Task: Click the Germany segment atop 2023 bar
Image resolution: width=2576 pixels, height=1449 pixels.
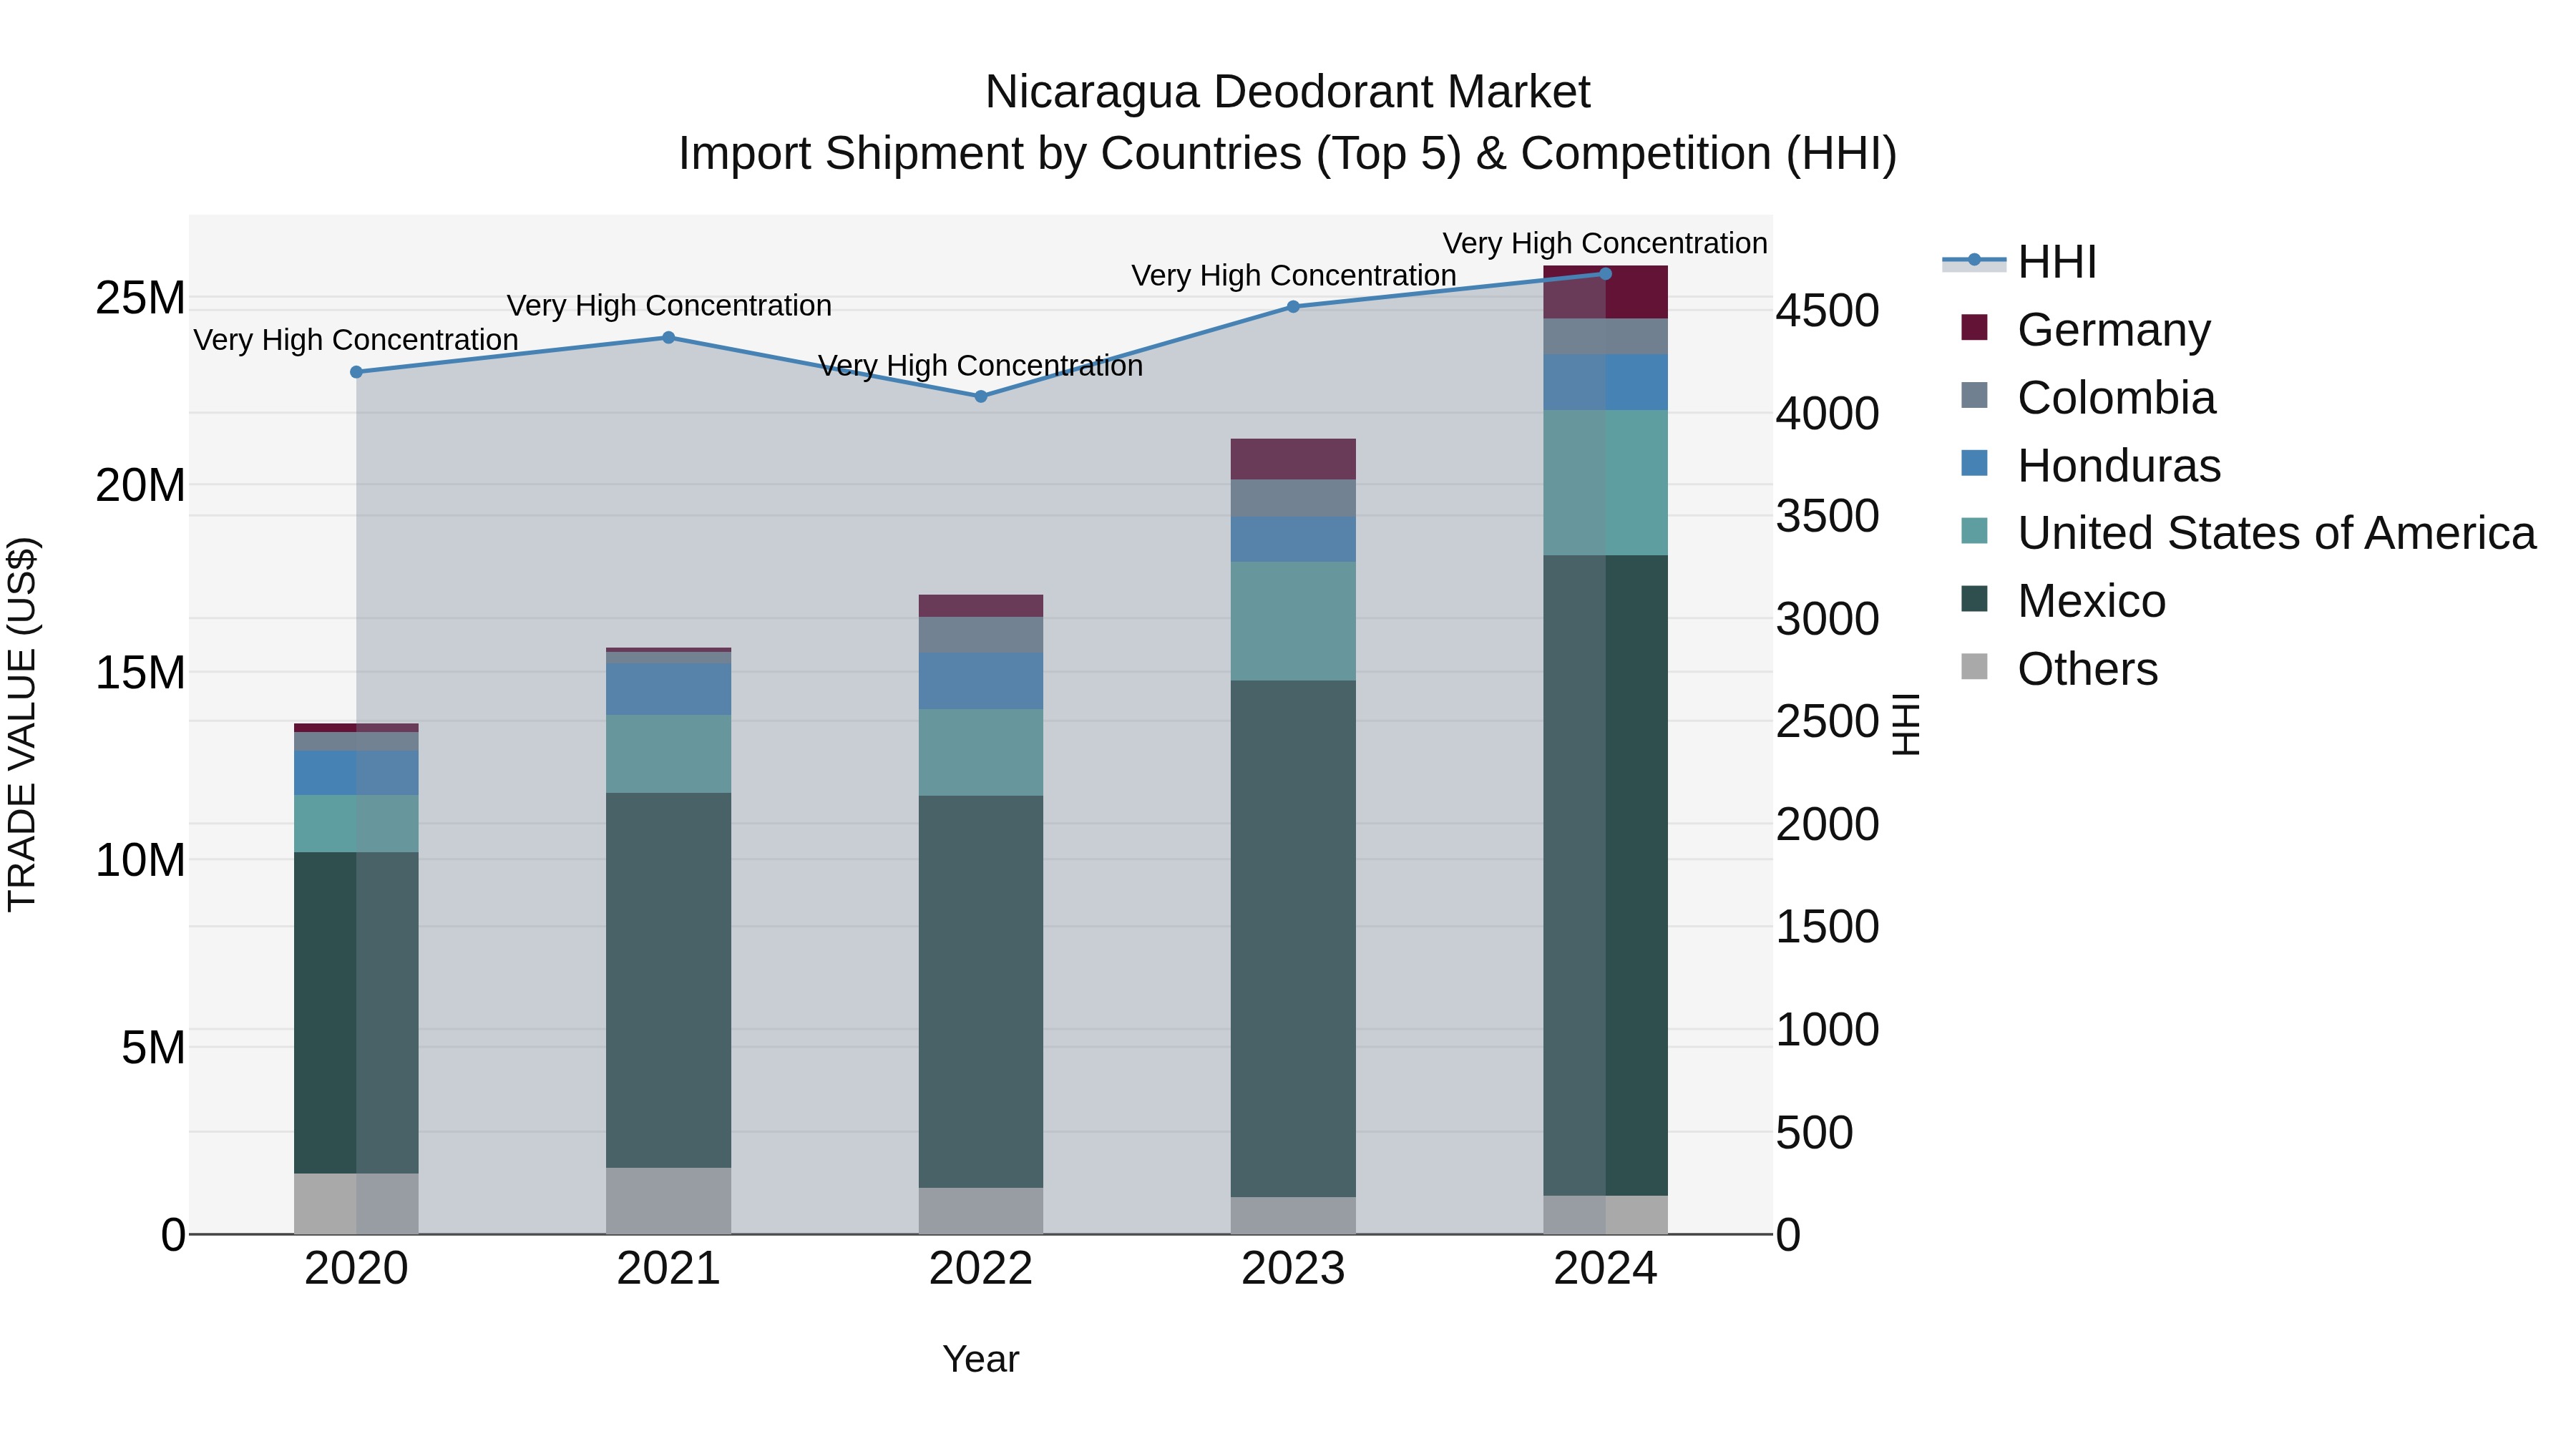Action: click(x=1293, y=459)
